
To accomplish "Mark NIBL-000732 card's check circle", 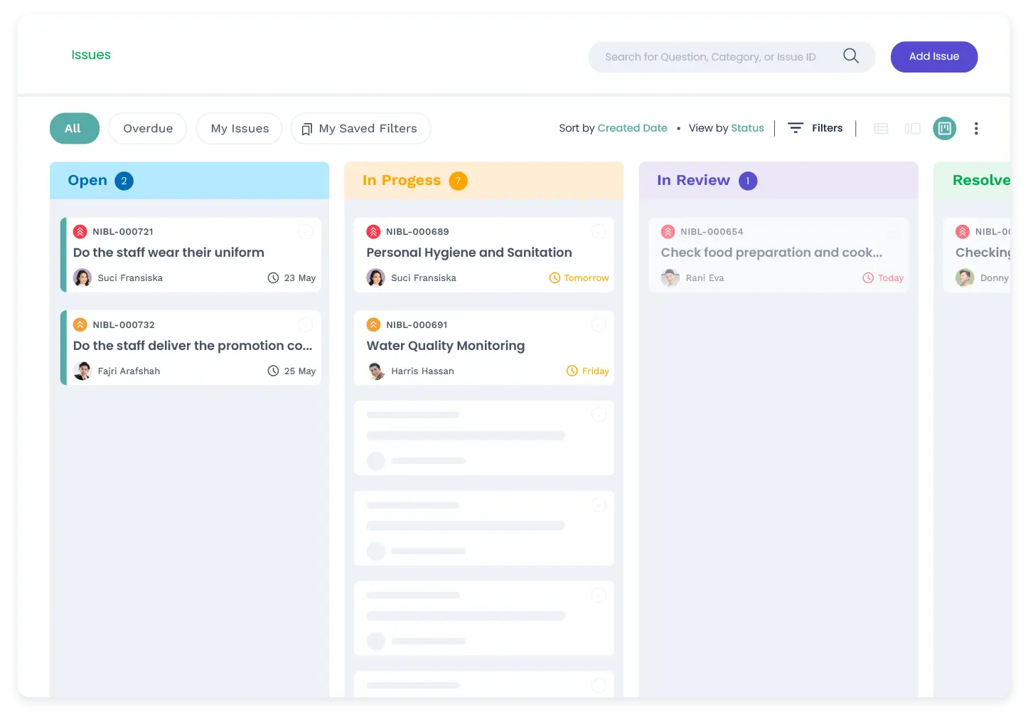I will click(305, 325).
